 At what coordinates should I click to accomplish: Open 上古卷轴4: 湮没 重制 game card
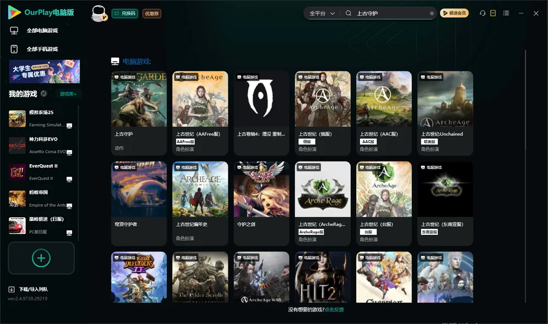pyautogui.click(x=261, y=113)
